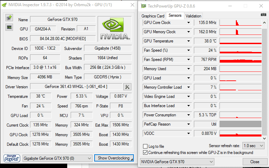Click the 135.0 MHz GPU Core Clock reading
The height and width of the screenshot is (168, 269).
[206, 23]
